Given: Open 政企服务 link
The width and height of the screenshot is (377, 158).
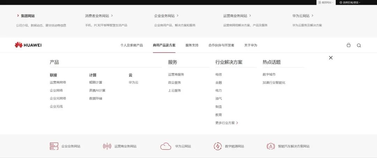Looking at the screenshot, I should click(175, 82).
